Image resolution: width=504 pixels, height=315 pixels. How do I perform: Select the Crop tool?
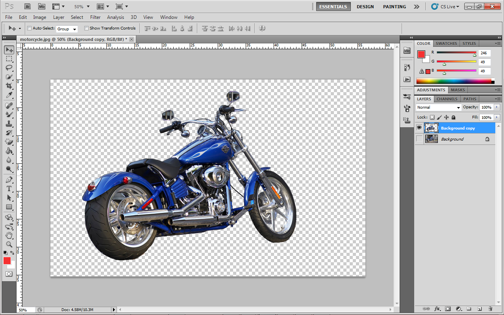pos(9,86)
